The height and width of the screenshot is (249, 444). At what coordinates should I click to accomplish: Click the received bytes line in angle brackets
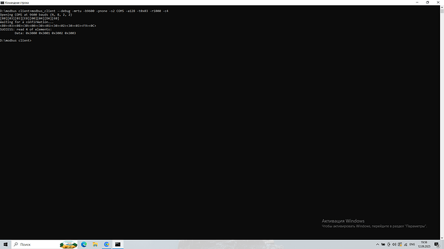click(x=48, y=26)
